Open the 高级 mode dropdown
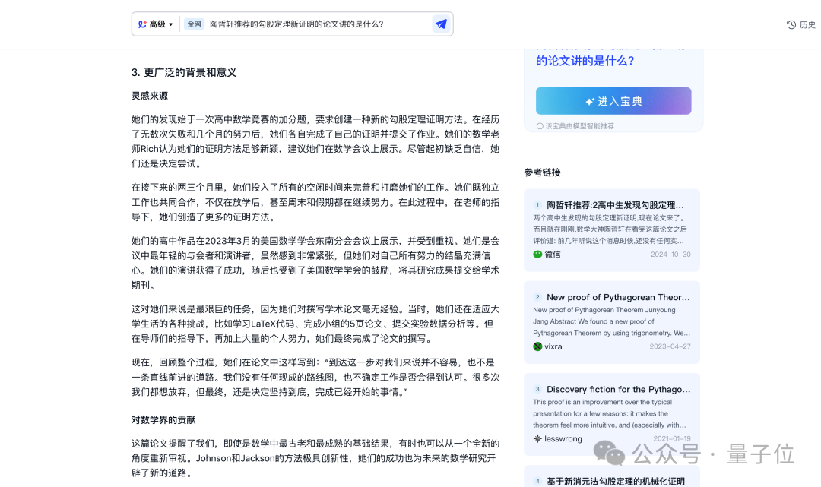Viewport: 821px width, 487px height. 156,24
